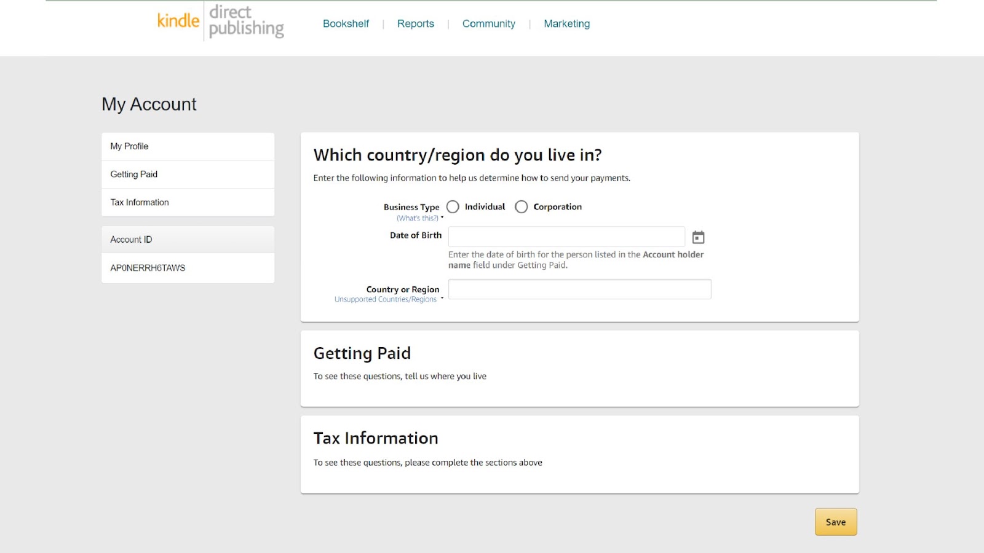Select the Corporation business type
984x553 pixels.
click(522, 207)
